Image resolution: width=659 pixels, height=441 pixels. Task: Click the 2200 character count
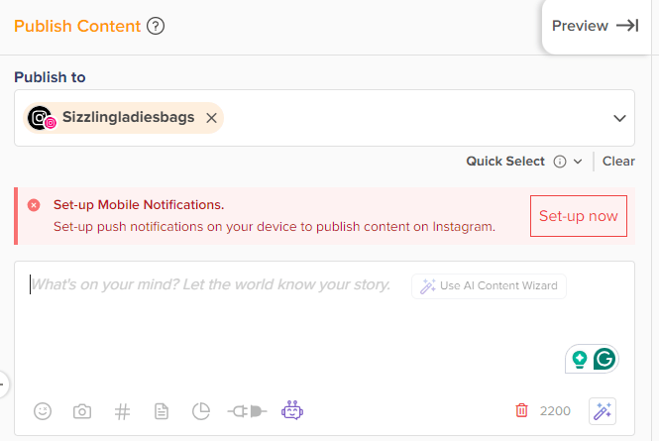coord(555,410)
